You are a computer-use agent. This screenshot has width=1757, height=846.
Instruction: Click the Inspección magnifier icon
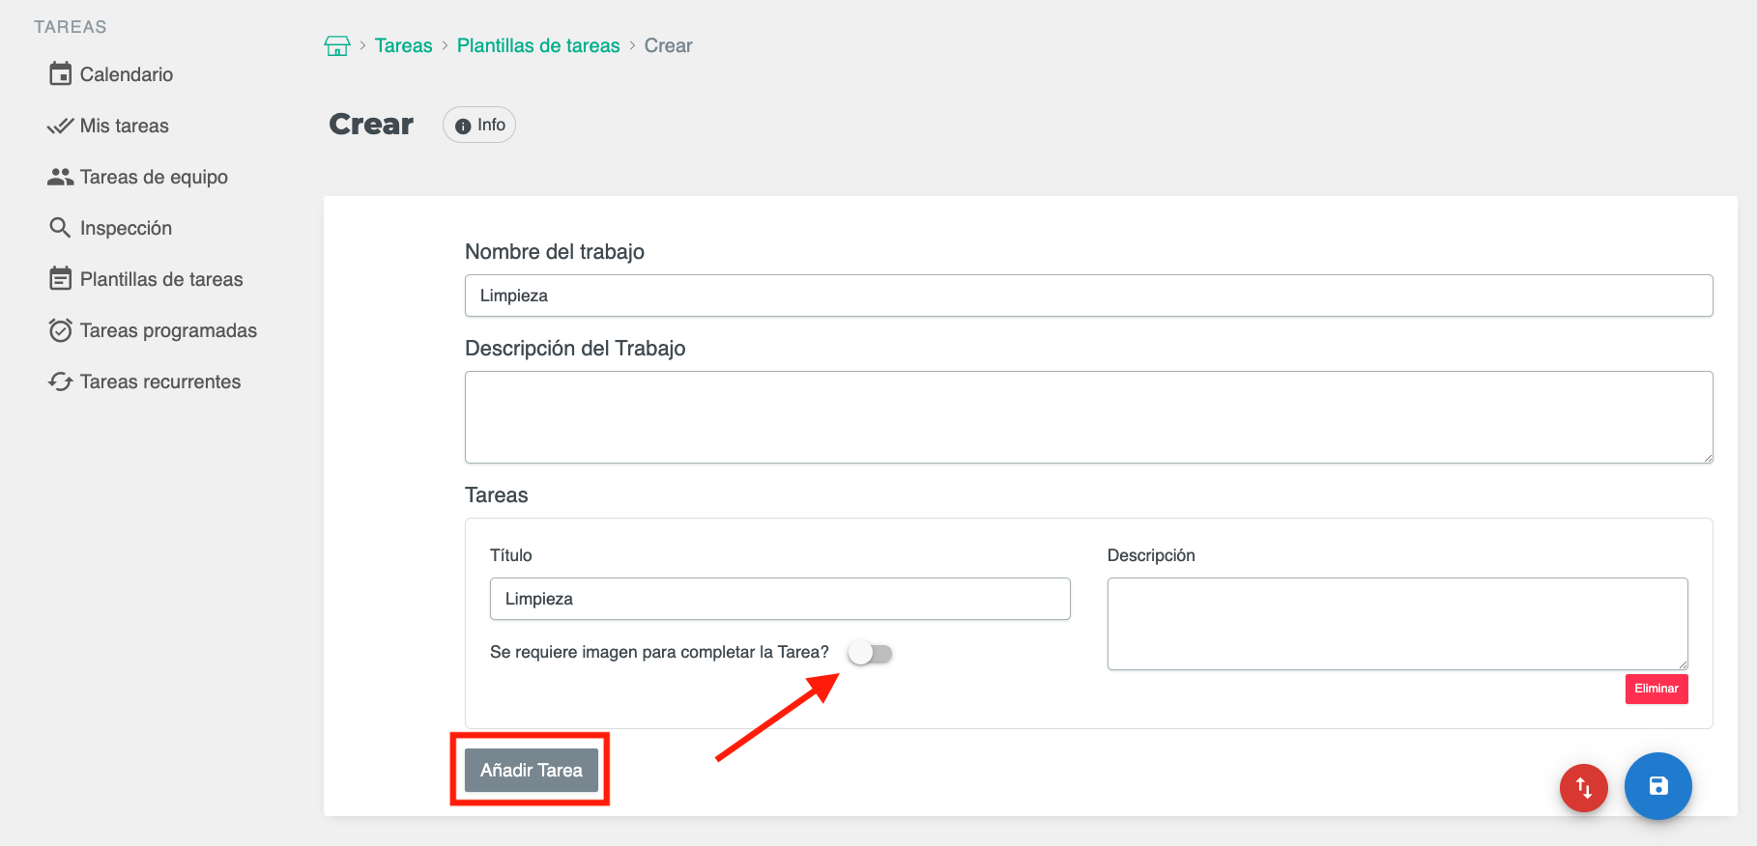pyautogui.click(x=60, y=228)
